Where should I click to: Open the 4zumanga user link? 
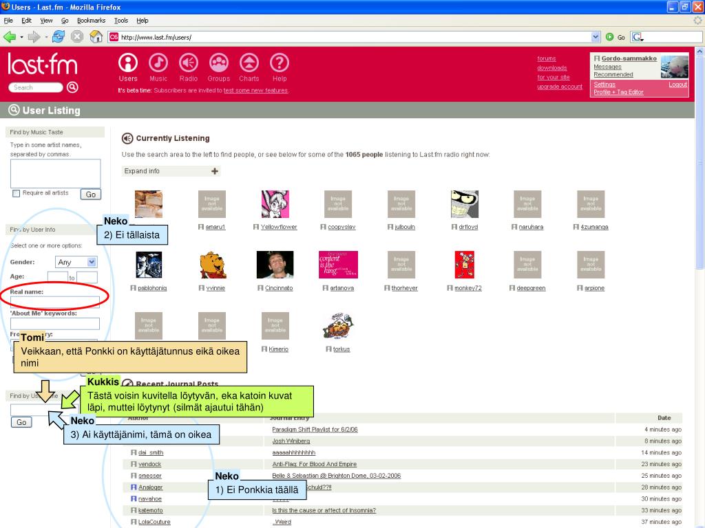pos(594,227)
